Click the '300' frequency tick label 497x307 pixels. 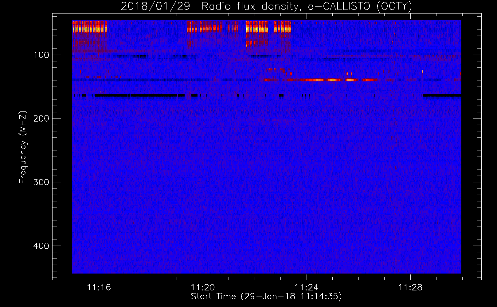41,182
